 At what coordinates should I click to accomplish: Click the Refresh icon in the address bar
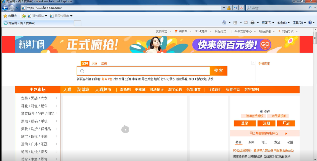coord(235,8)
